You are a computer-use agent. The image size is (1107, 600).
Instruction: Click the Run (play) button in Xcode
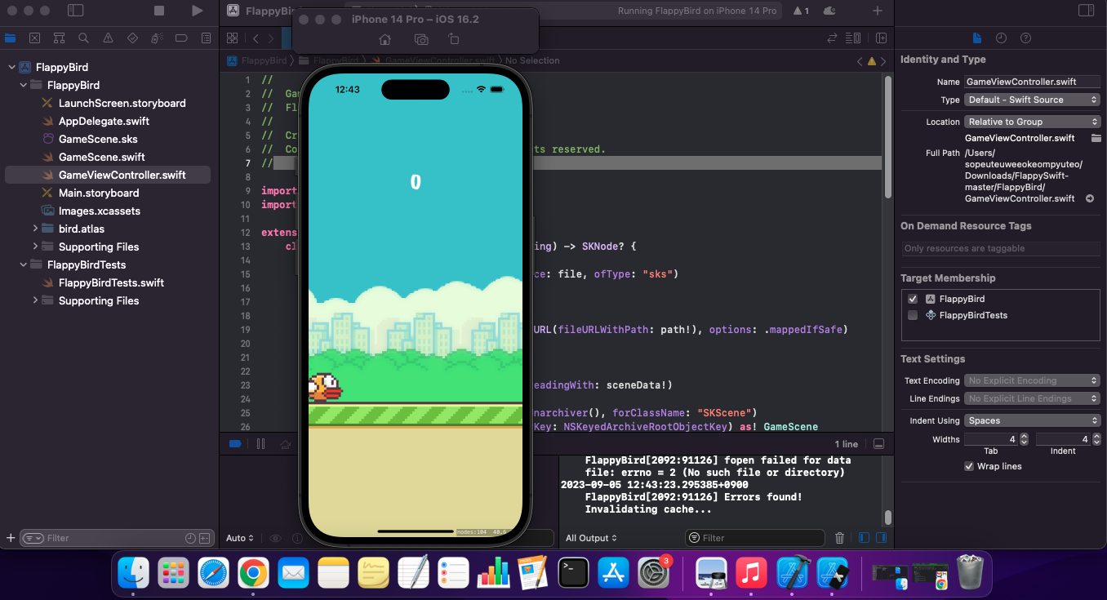197,11
